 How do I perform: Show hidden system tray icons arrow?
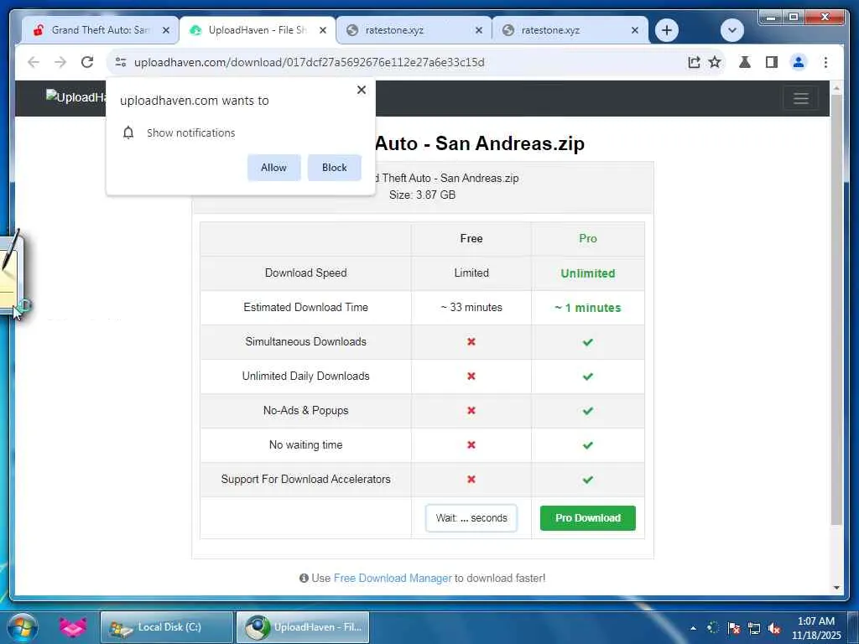693,628
